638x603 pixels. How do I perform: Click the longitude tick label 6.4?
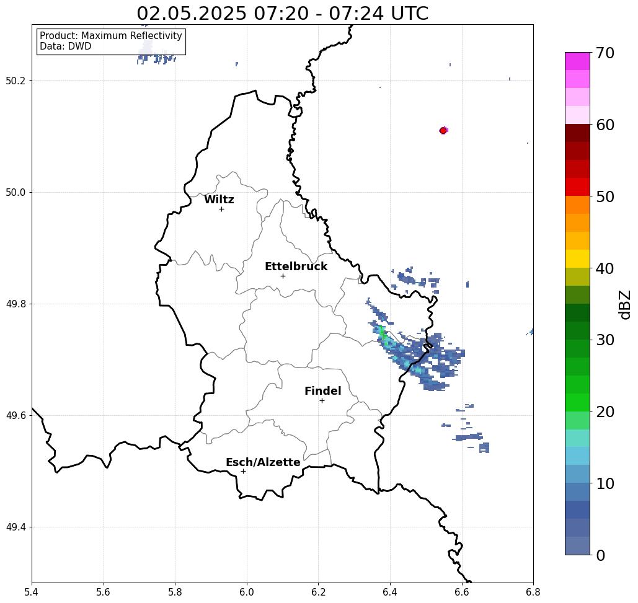click(390, 592)
